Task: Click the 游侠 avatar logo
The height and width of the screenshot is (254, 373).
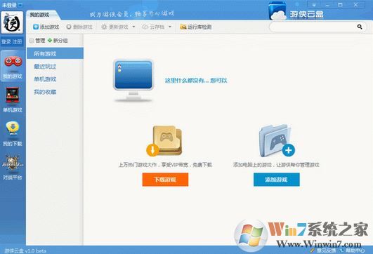Action: (x=12, y=22)
